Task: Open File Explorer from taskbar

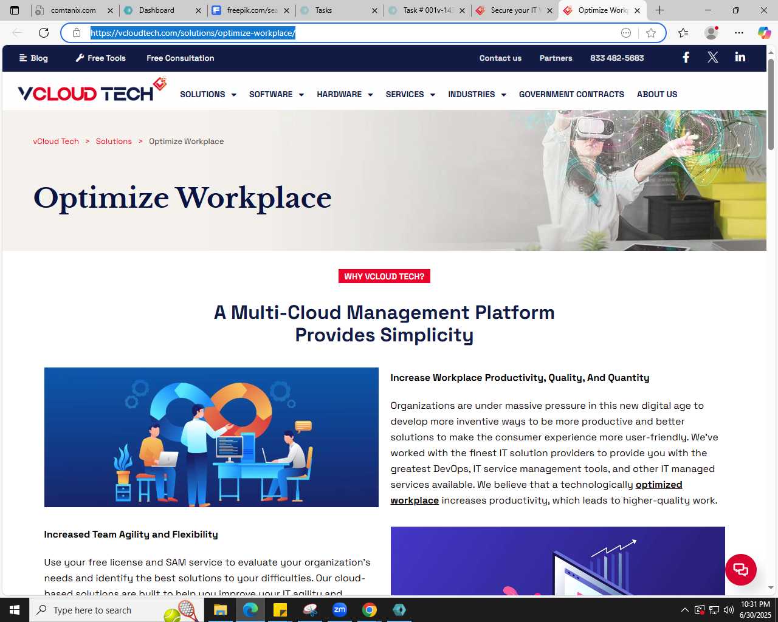Action: (x=220, y=610)
